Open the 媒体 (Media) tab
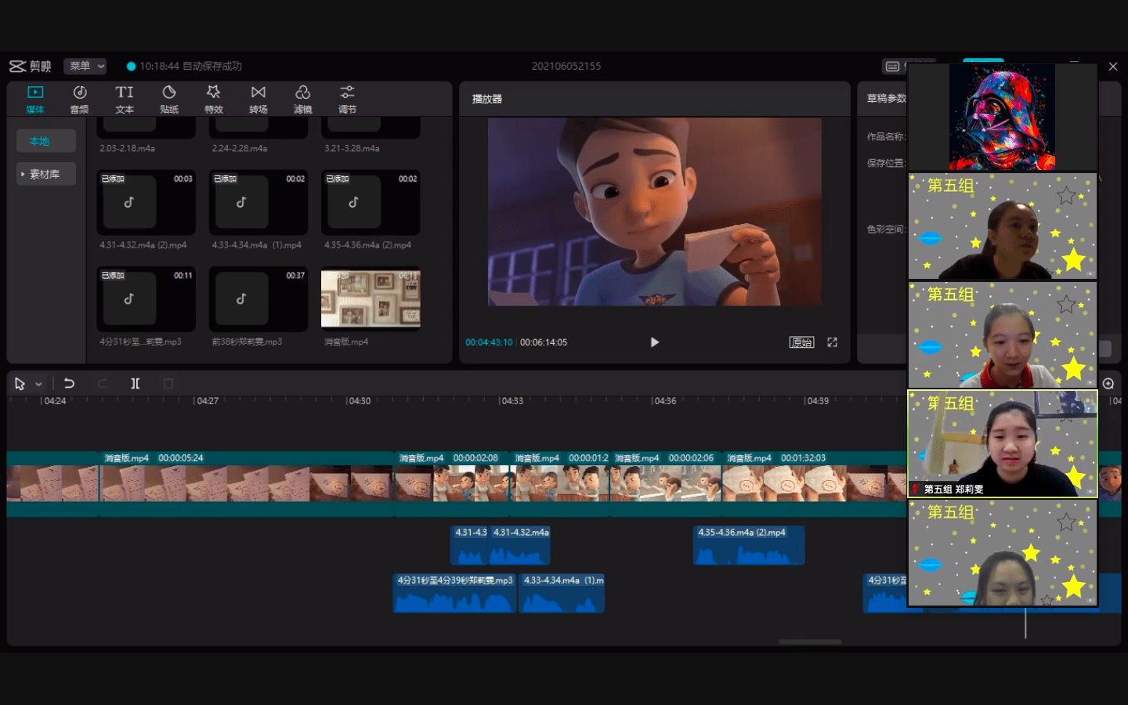Viewport: 1128px width, 705px height. click(35, 99)
